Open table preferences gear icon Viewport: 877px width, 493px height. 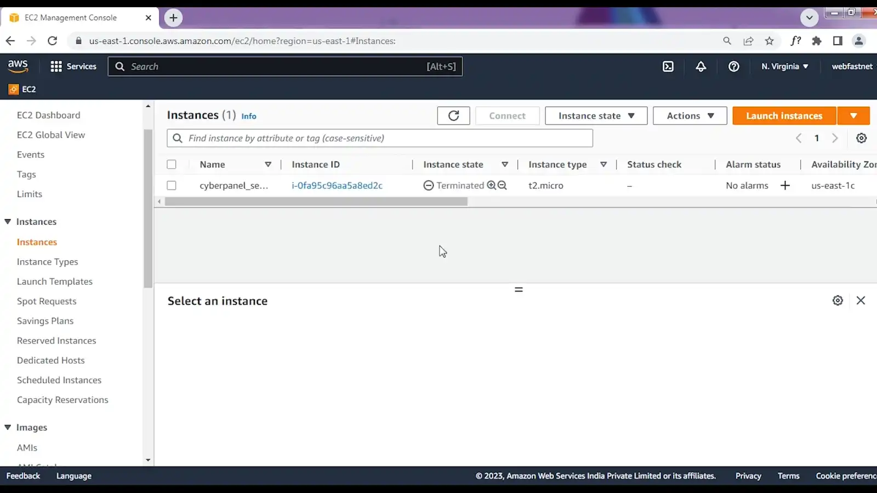tap(861, 138)
